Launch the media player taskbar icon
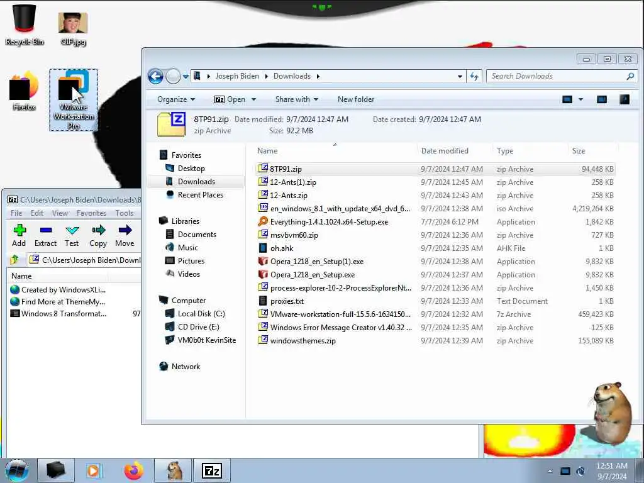The height and width of the screenshot is (483, 644). (94, 470)
